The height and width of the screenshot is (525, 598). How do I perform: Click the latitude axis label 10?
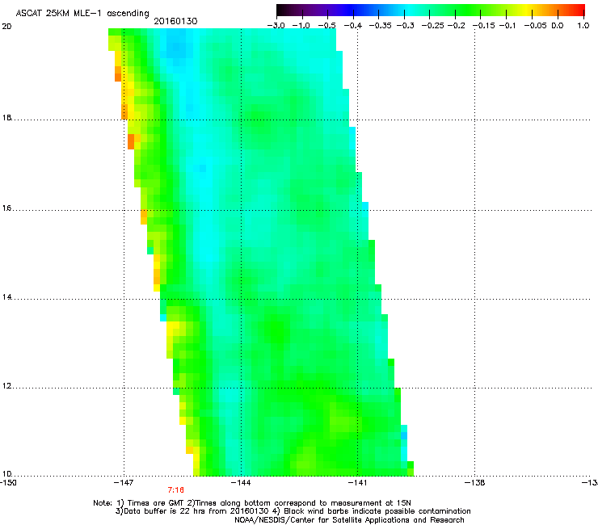click(6, 474)
